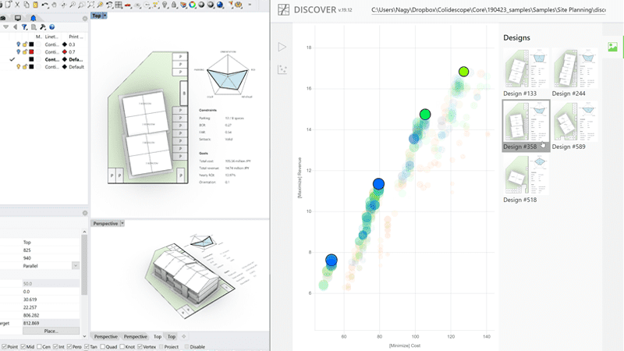Click the scroll down arrow in properties panel
This screenshot has height=351, width=624.
[84, 336]
